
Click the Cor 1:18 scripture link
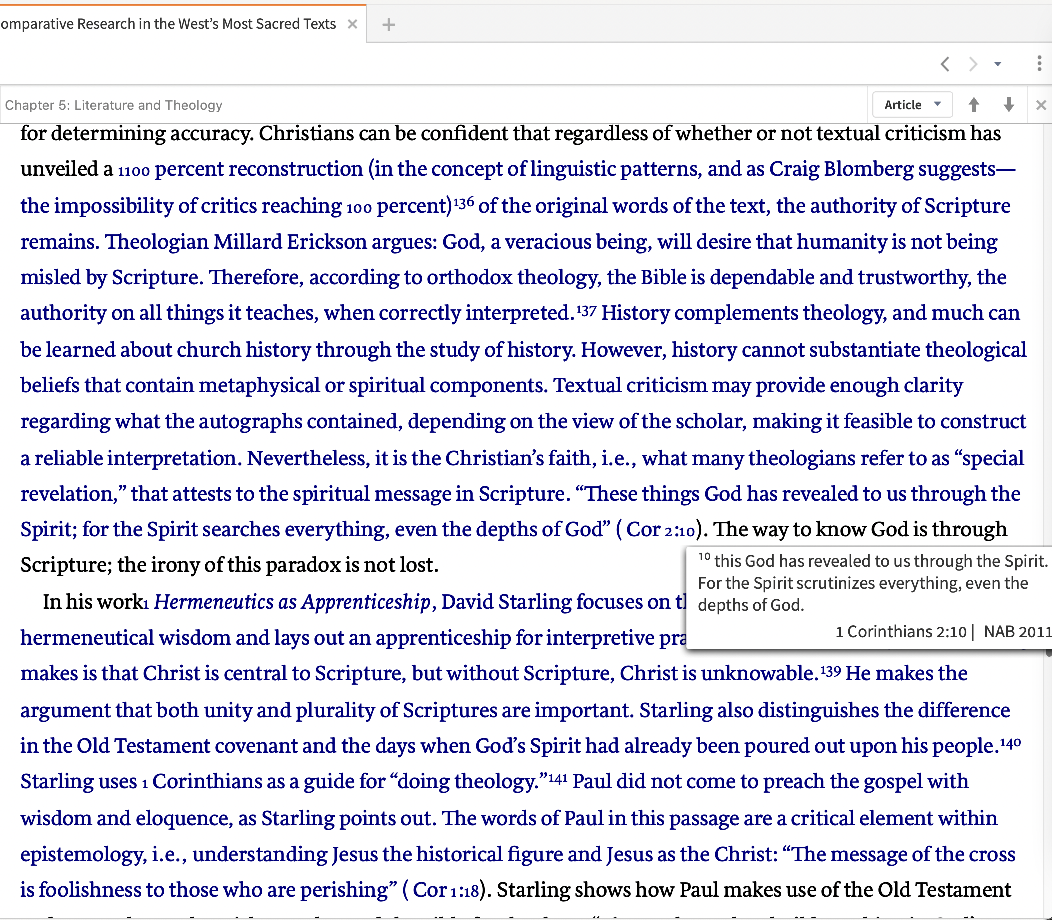(x=446, y=890)
